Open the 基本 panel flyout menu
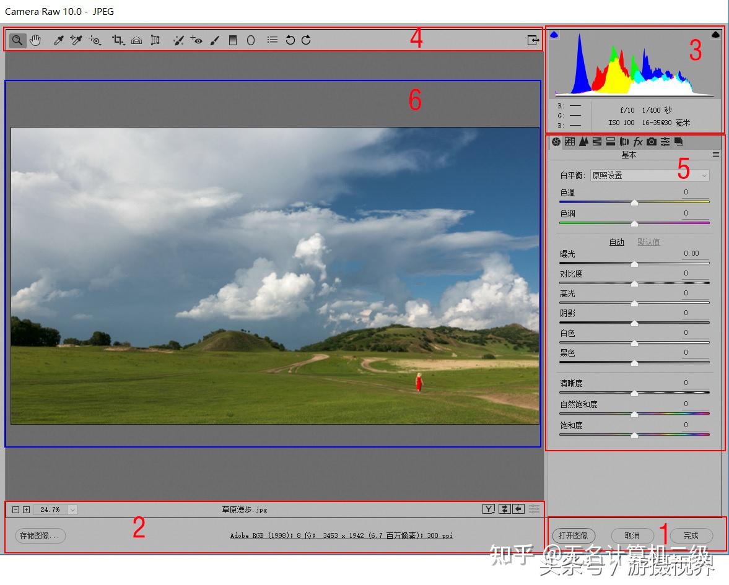The height and width of the screenshot is (585, 729). point(715,155)
